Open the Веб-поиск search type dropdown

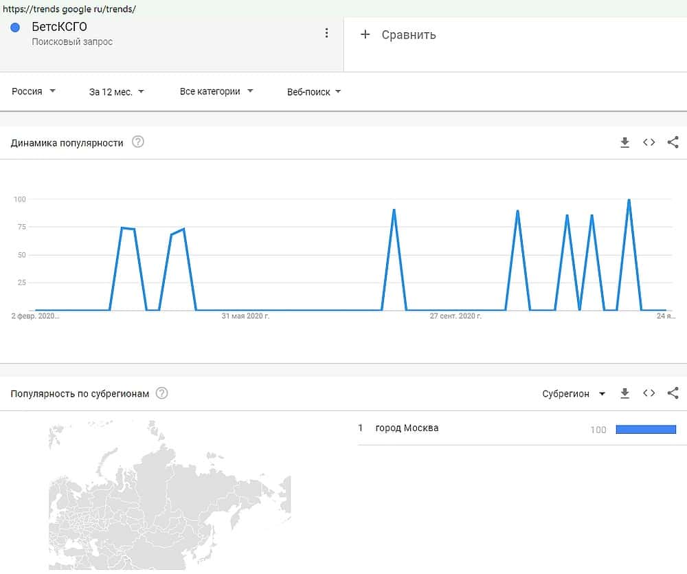point(313,91)
